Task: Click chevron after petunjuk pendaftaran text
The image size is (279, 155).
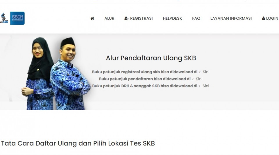Action: 193,79
